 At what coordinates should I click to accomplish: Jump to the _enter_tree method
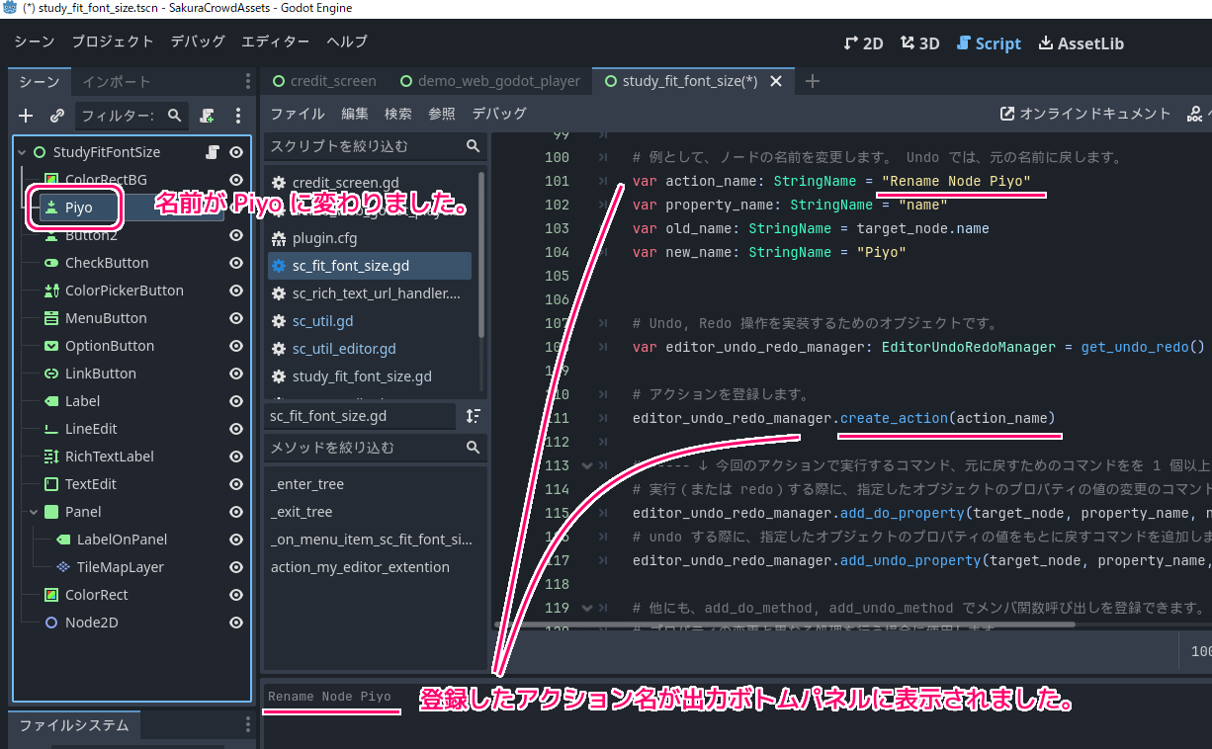click(307, 484)
